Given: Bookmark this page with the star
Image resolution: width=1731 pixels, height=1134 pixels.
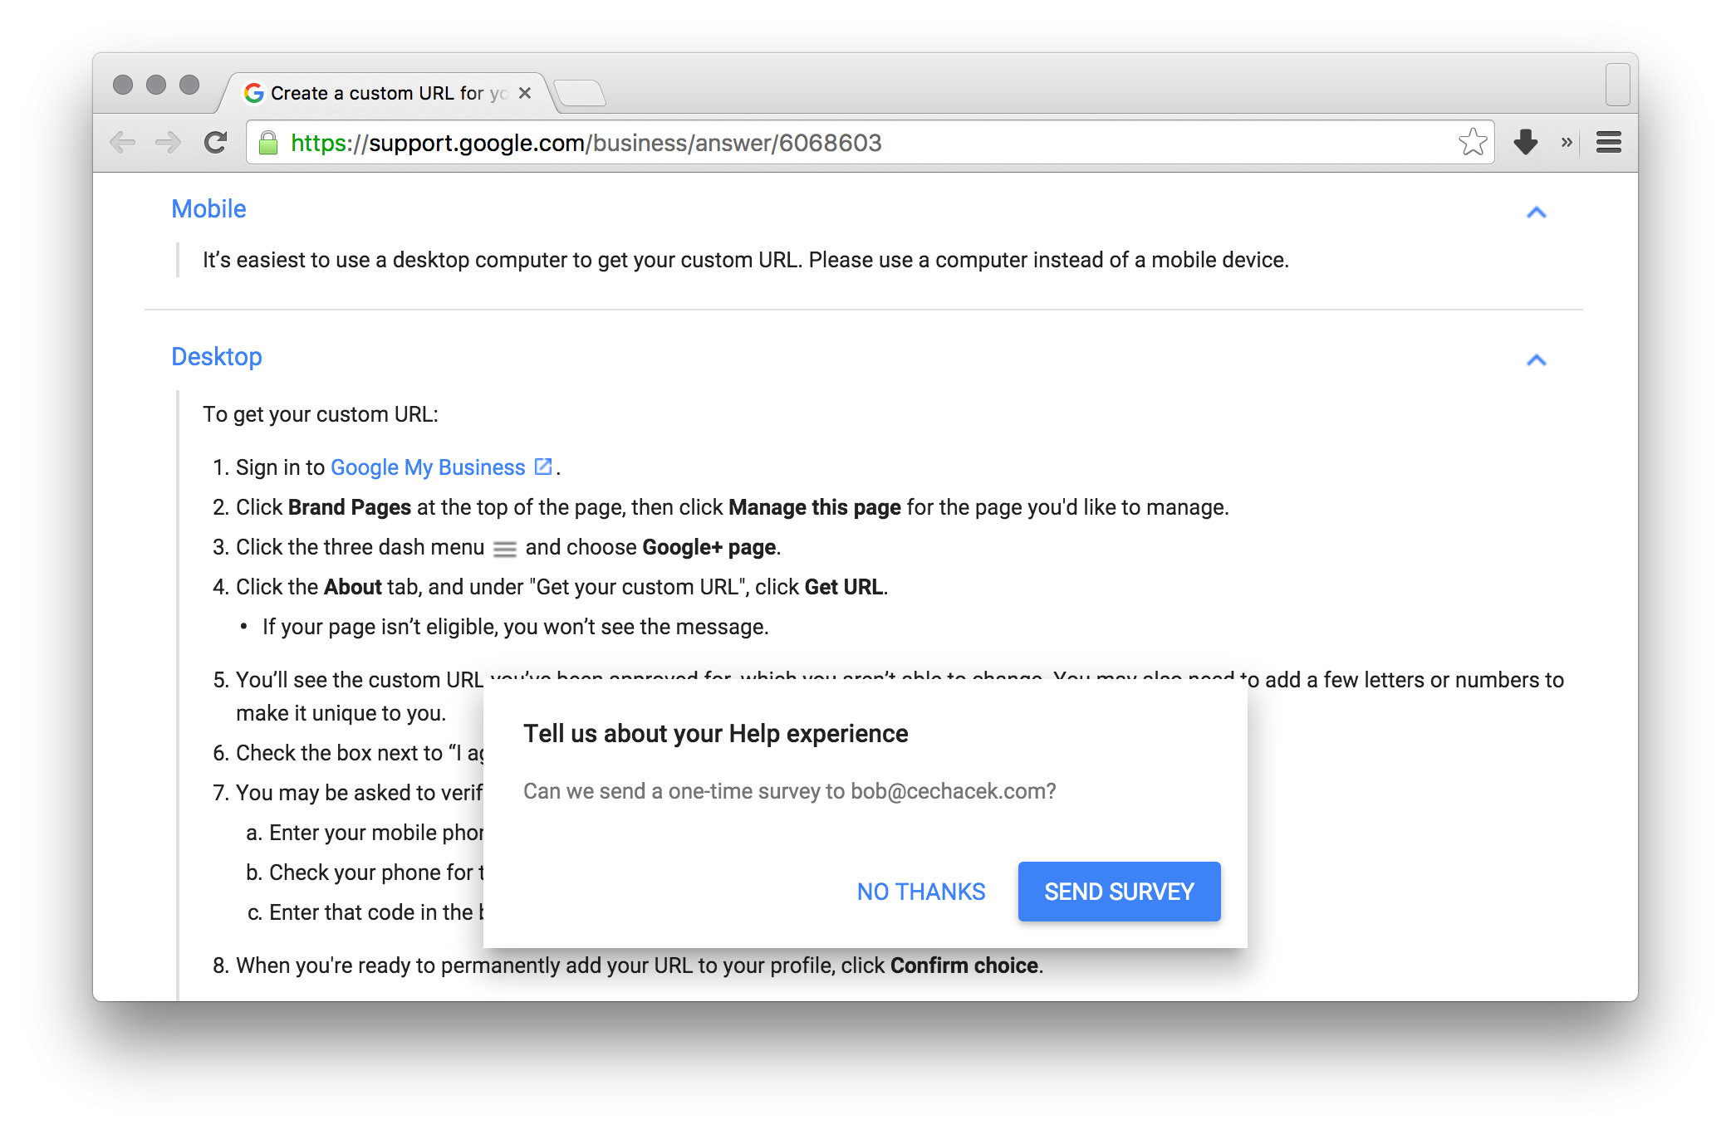Looking at the screenshot, I should point(1473,143).
